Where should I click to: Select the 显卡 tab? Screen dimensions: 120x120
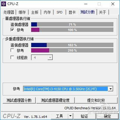(72, 12)
